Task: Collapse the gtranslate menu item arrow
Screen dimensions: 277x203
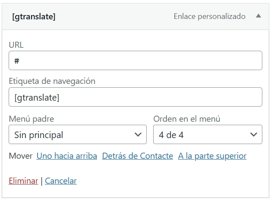Action: (x=258, y=16)
